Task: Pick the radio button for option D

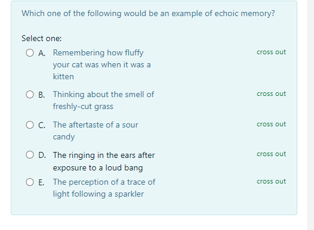Action: [x=30, y=154]
